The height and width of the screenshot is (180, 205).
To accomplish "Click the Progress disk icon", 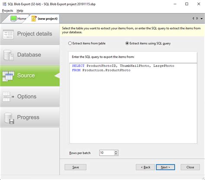I will pyautogui.click(x=9, y=118).
